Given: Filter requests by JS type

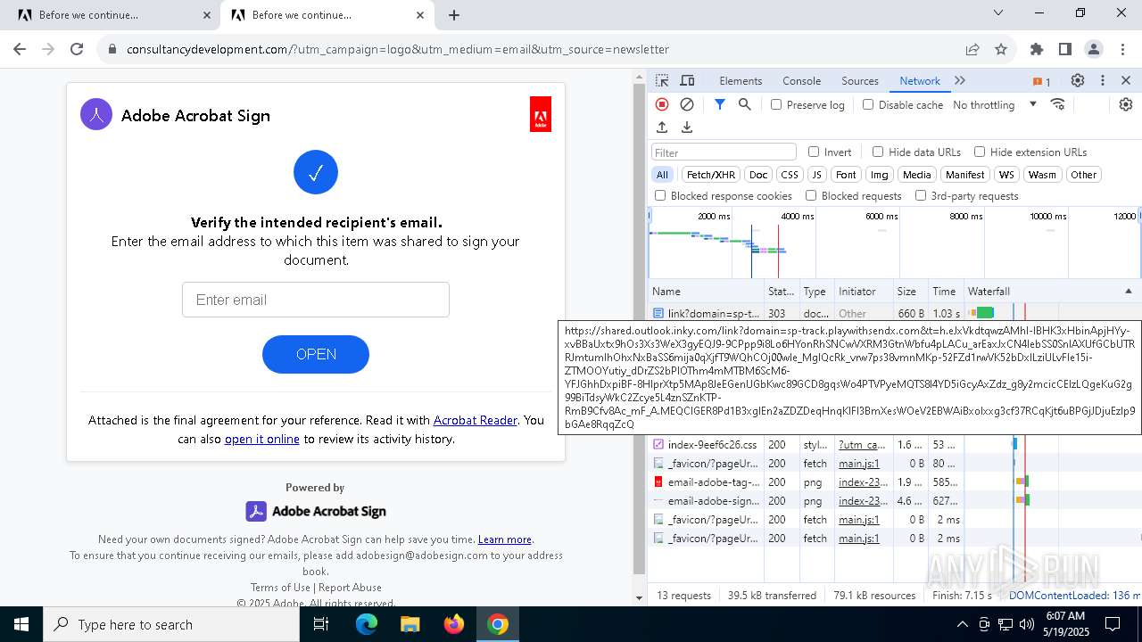Looking at the screenshot, I should 816,175.
